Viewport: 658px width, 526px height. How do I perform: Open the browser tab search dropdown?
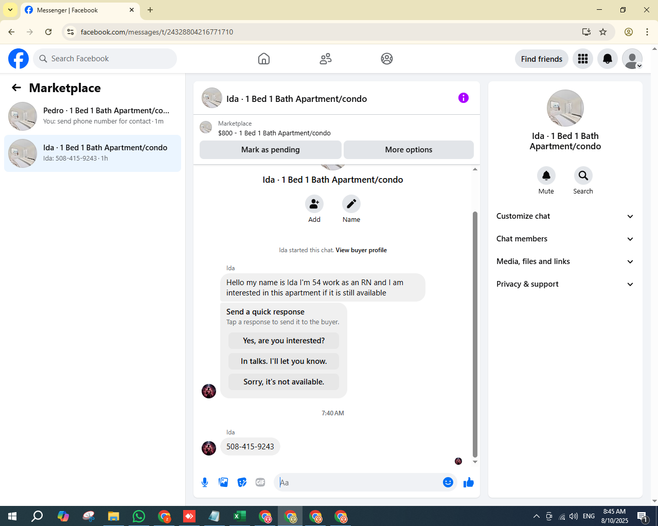[10, 10]
